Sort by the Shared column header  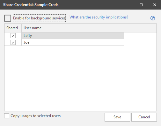click(x=13, y=28)
